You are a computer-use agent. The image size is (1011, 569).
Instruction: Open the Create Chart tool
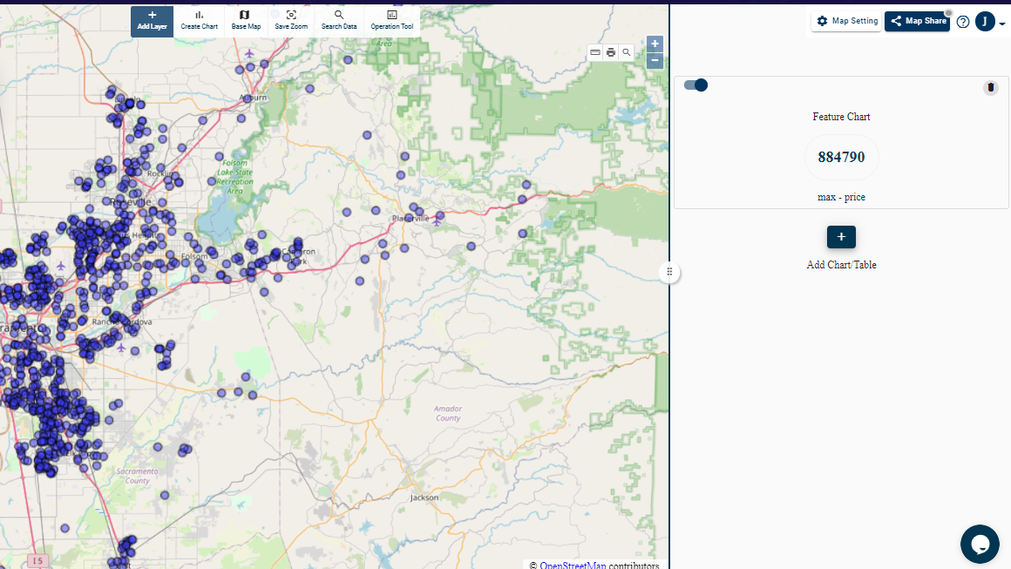point(200,21)
